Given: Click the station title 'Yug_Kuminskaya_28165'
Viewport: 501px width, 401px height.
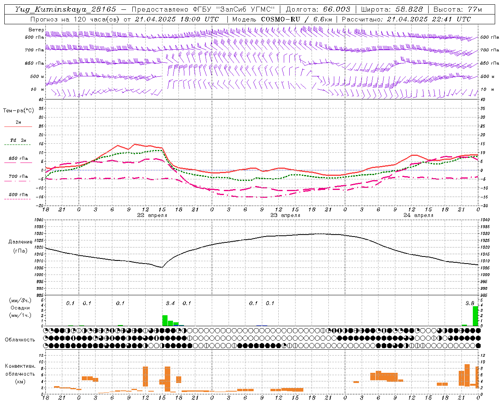Looking at the screenshot, I should click(x=66, y=9).
